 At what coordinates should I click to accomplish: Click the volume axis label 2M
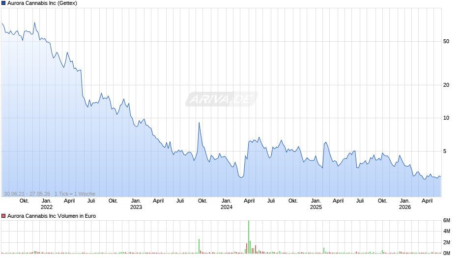(x=447, y=242)
